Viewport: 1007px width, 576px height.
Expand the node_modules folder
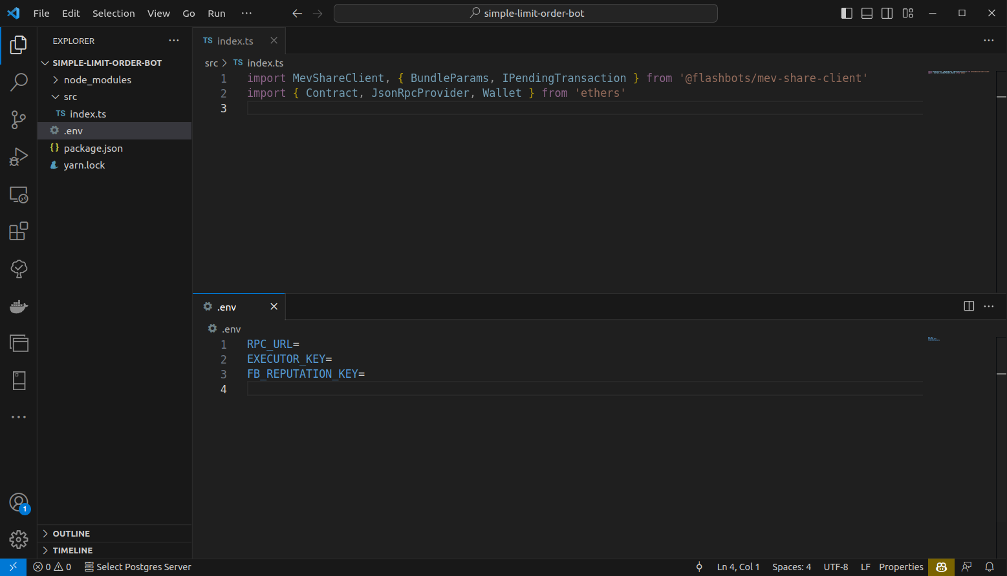97,80
